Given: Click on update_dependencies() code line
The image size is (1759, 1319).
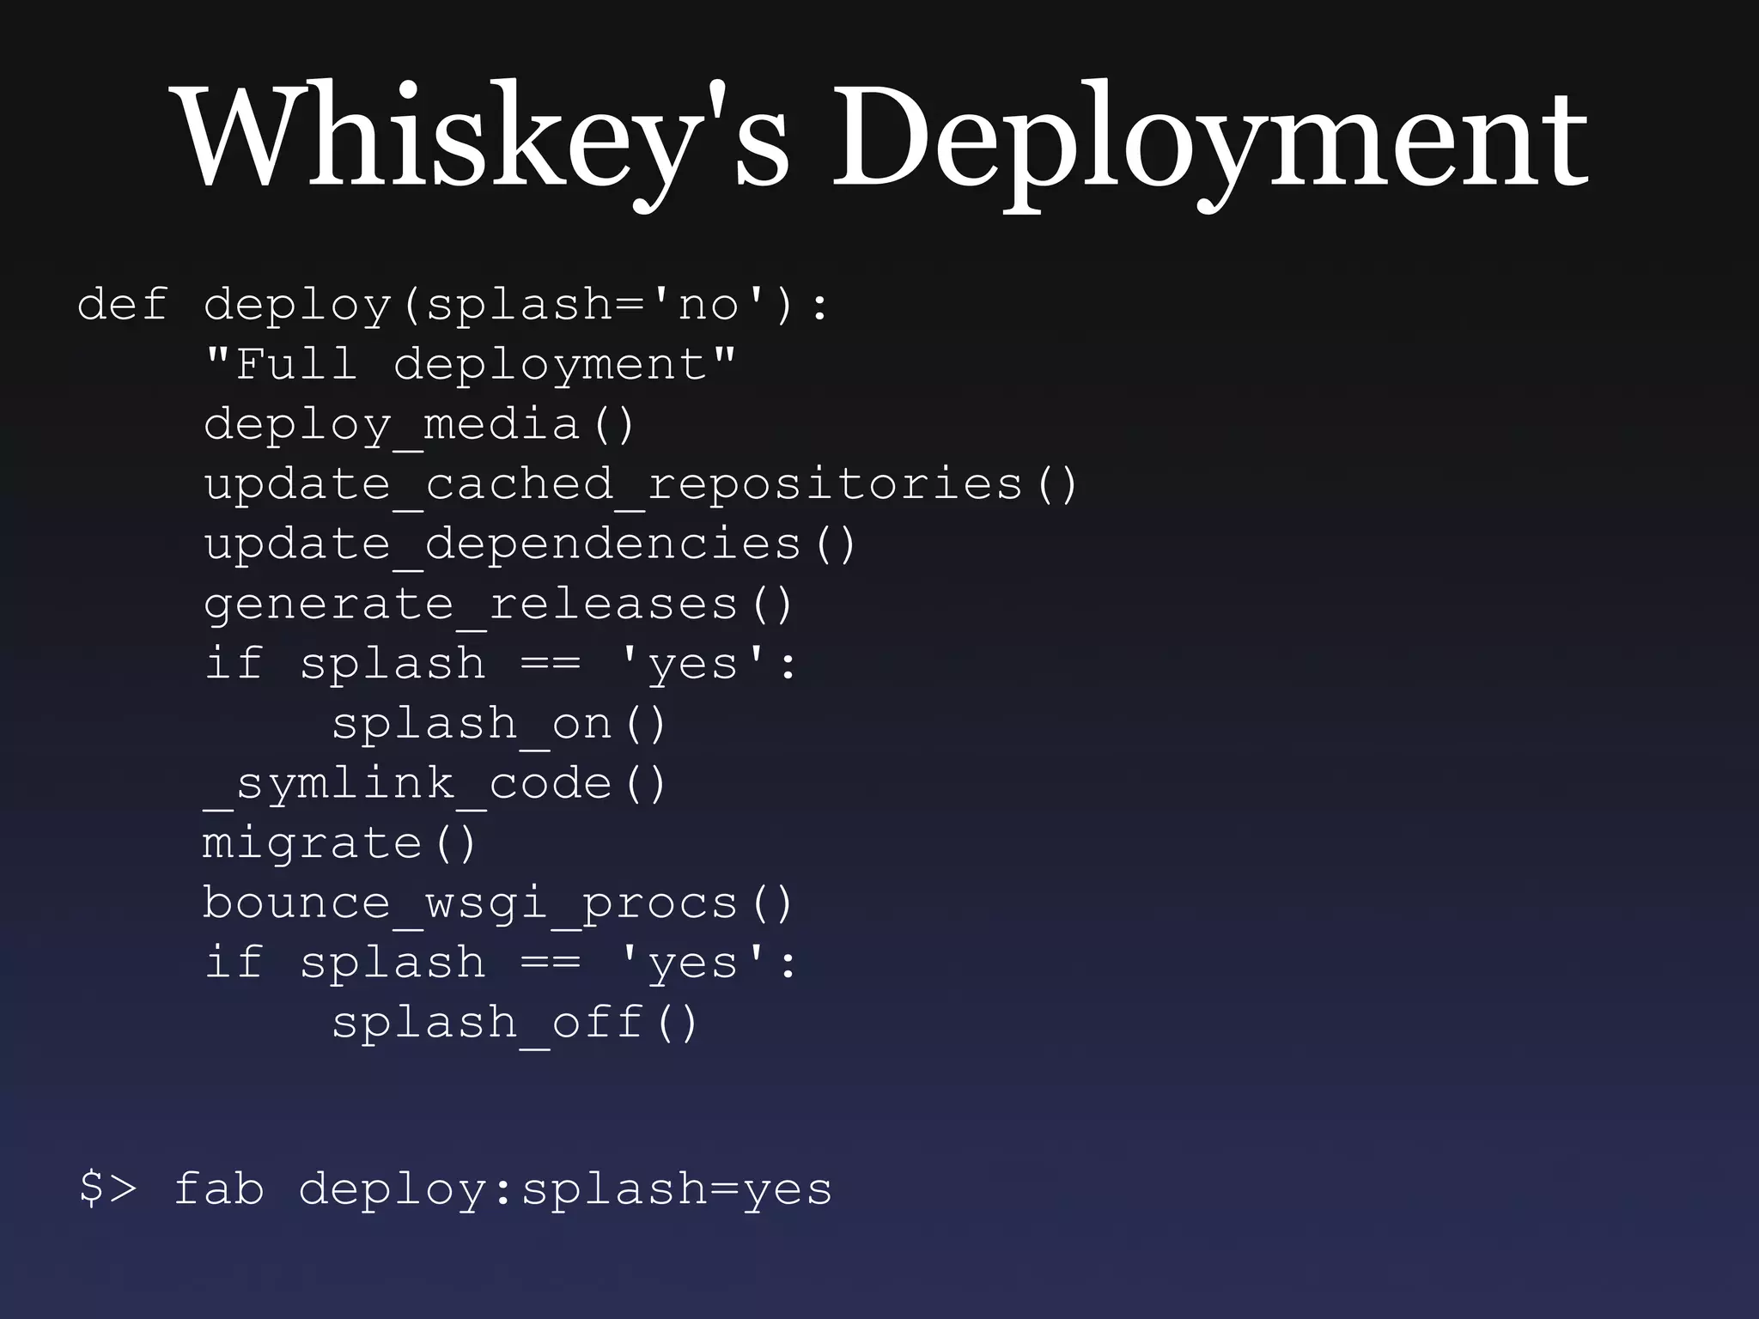Looking at the screenshot, I should pyautogui.click(x=530, y=544).
